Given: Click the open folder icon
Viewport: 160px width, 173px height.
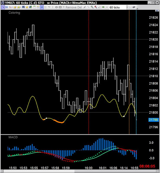Looking at the screenshot, I should pyautogui.click(x=15, y=7).
